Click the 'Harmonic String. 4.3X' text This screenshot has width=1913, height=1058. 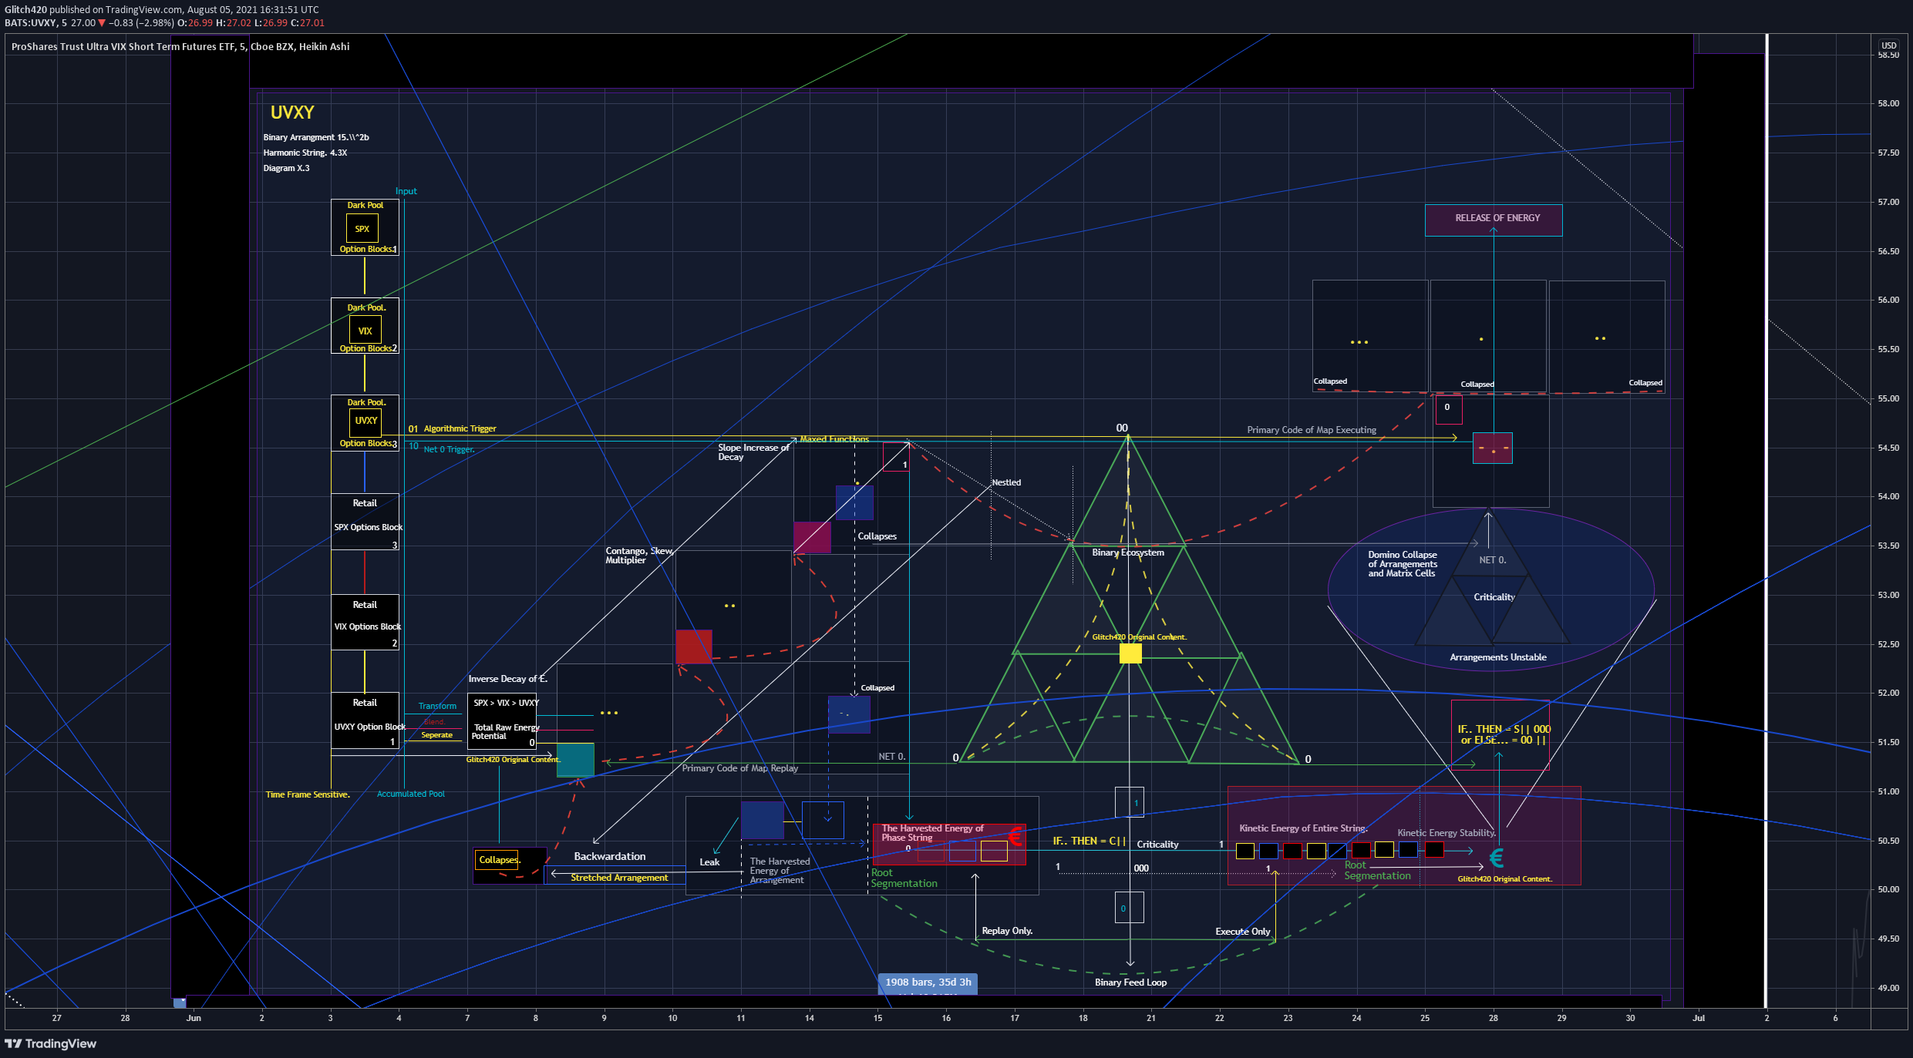(x=305, y=153)
